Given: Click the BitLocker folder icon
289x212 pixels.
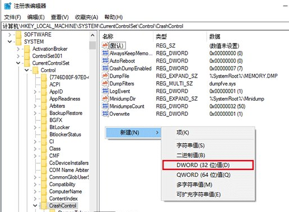Looking at the screenshot, I should pyautogui.click(x=44, y=128).
